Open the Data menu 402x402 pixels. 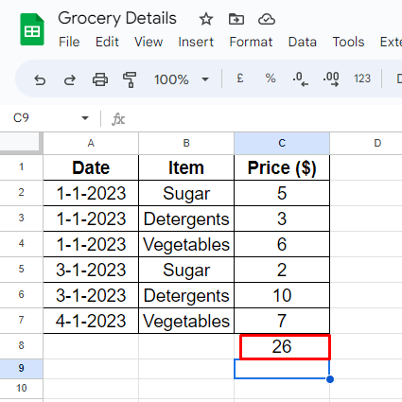[x=303, y=42]
